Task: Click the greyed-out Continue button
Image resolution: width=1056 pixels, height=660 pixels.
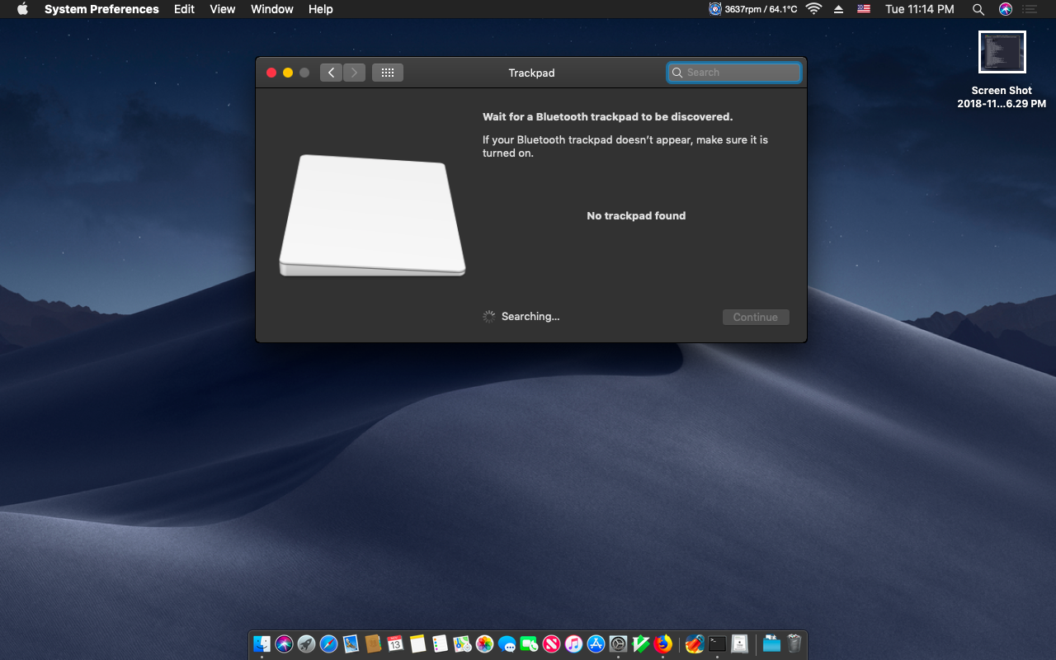Action: point(756,317)
